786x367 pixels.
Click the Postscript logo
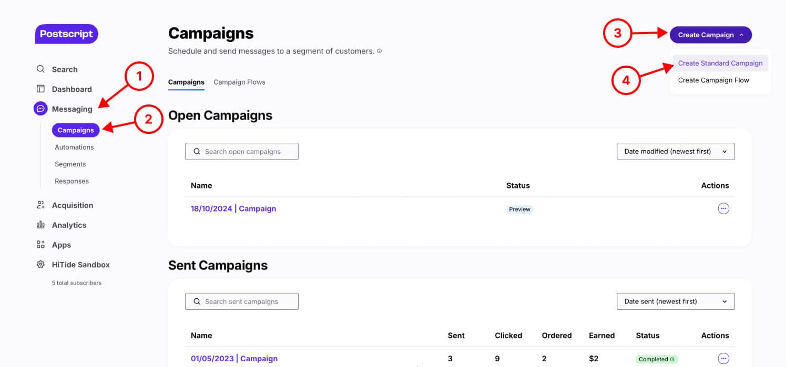pyautogui.click(x=66, y=34)
